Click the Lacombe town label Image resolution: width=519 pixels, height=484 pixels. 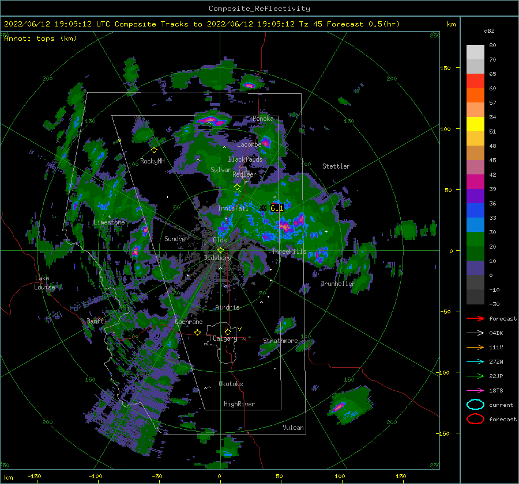pyautogui.click(x=249, y=144)
